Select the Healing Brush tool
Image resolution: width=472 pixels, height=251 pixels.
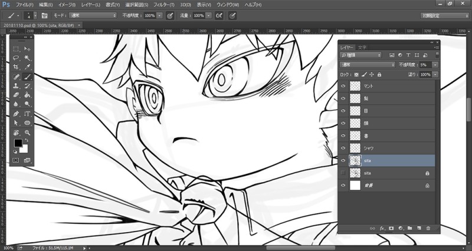tap(17, 77)
